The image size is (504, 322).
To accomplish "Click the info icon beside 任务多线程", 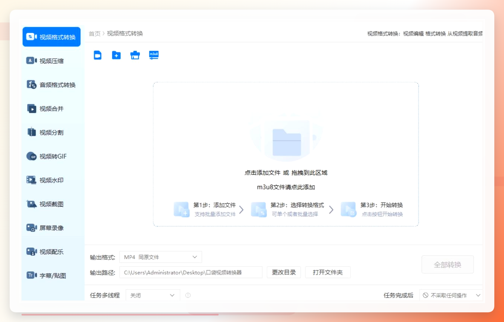I will point(188,295).
